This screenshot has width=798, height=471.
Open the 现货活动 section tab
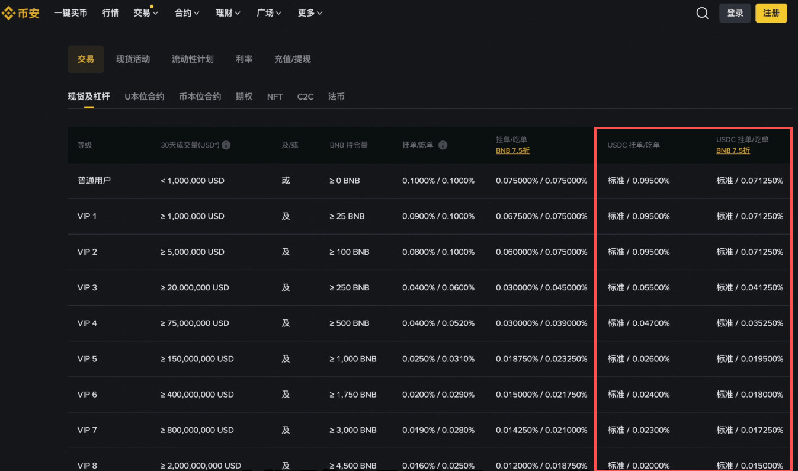coord(133,59)
